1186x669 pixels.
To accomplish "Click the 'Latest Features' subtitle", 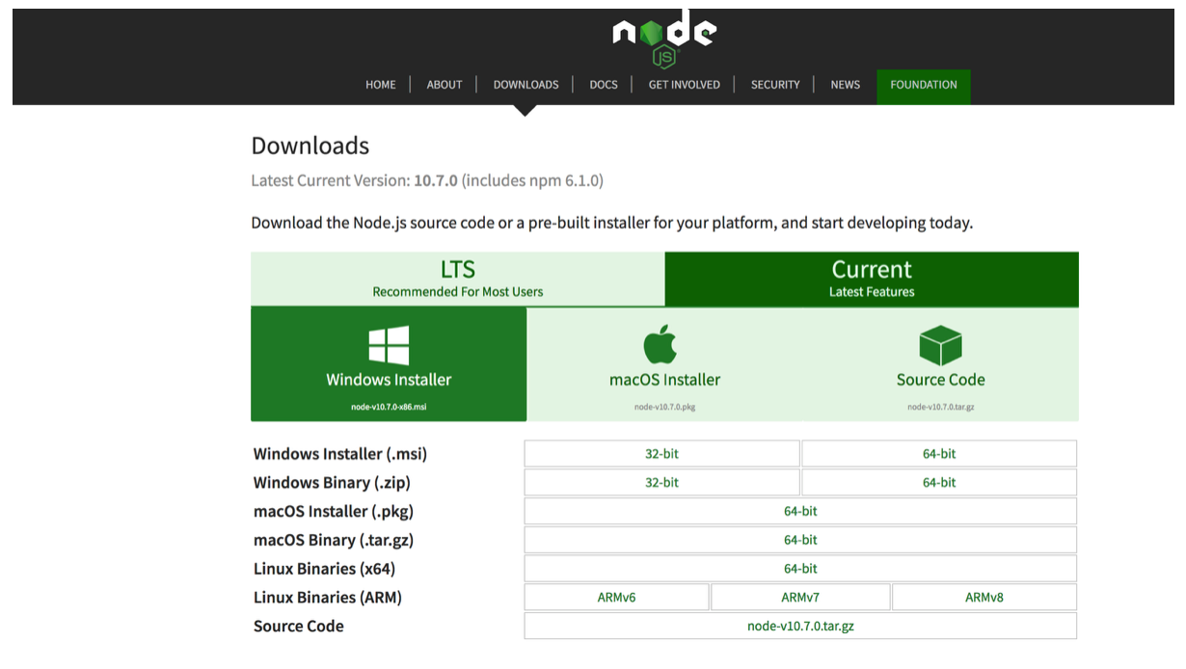I will click(872, 292).
